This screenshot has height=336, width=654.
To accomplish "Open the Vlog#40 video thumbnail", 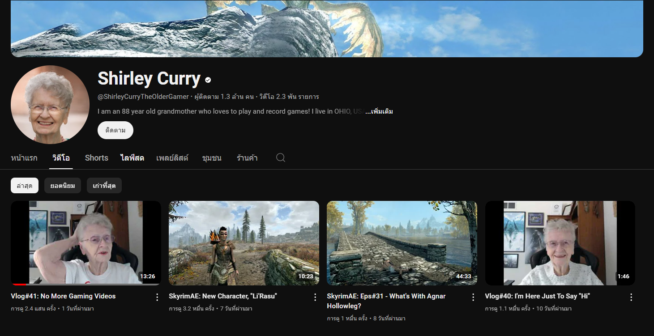I will tap(560, 243).
